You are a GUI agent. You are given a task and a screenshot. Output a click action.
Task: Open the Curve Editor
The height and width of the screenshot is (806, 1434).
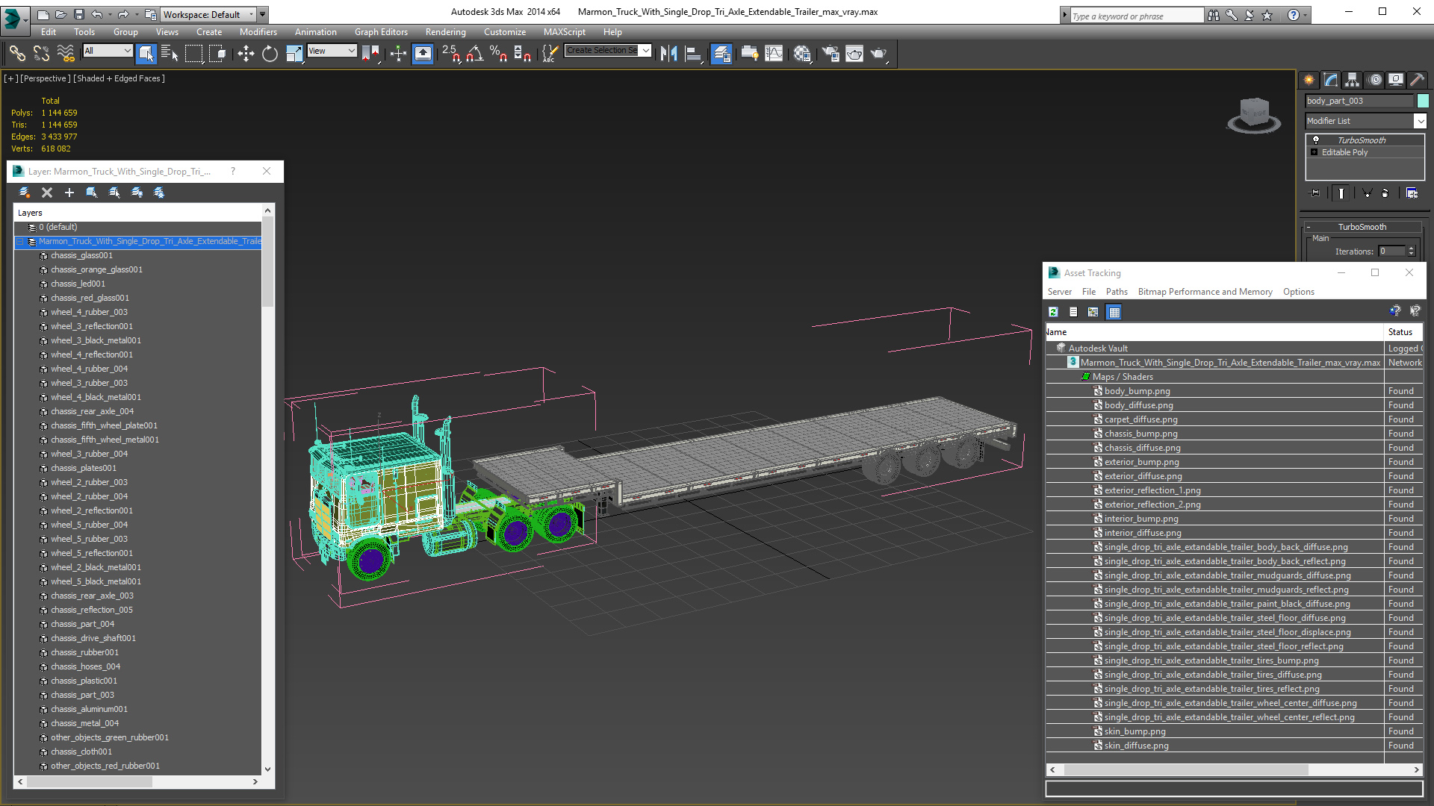click(x=775, y=53)
